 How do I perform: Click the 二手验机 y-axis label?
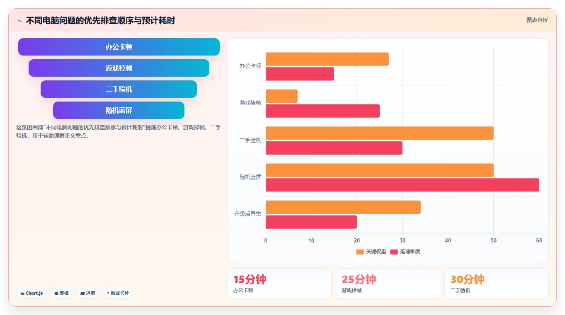coord(250,140)
